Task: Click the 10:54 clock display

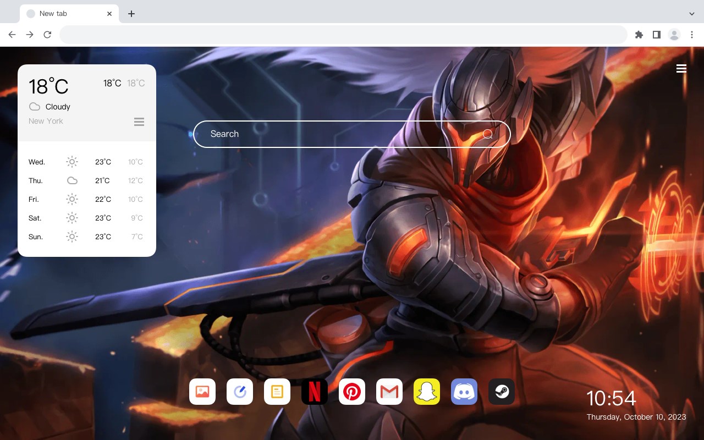Action: coord(611,398)
